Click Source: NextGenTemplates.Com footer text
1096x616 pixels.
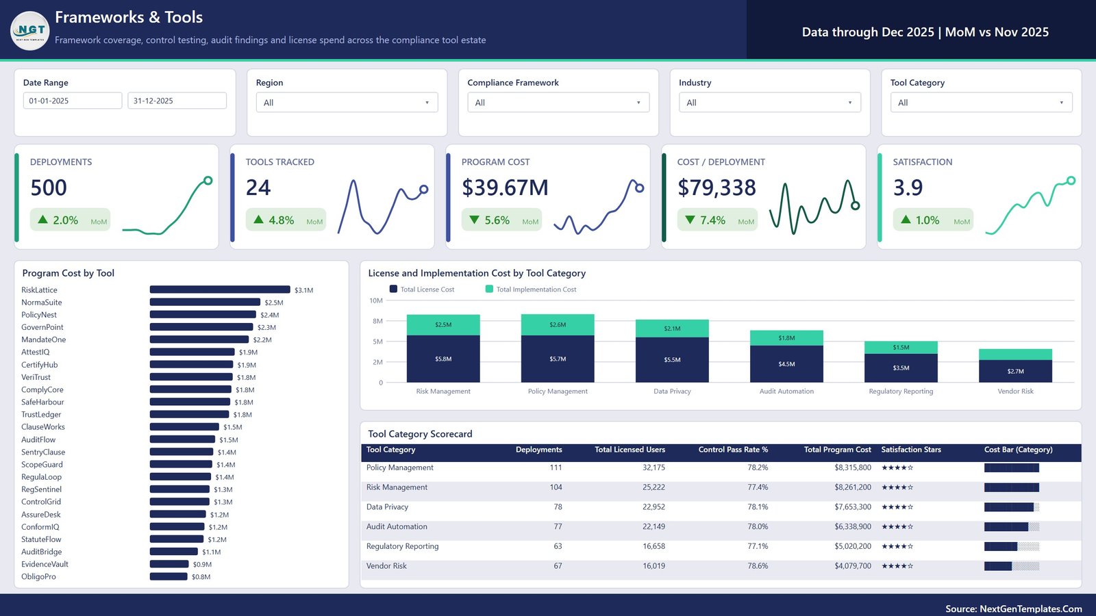pyautogui.click(x=1014, y=608)
